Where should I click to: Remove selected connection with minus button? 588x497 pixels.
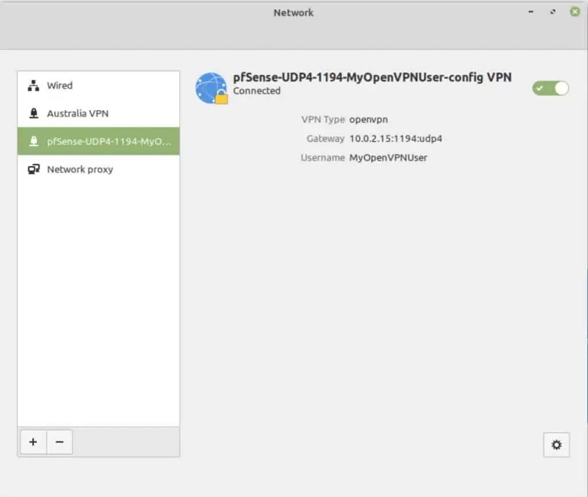tap(59, 442)
